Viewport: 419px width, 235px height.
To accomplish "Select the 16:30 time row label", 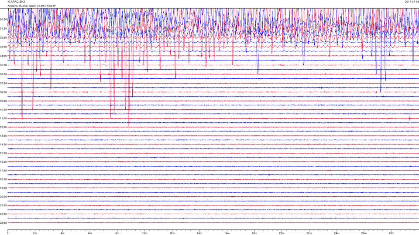I will tap(3, 162).
